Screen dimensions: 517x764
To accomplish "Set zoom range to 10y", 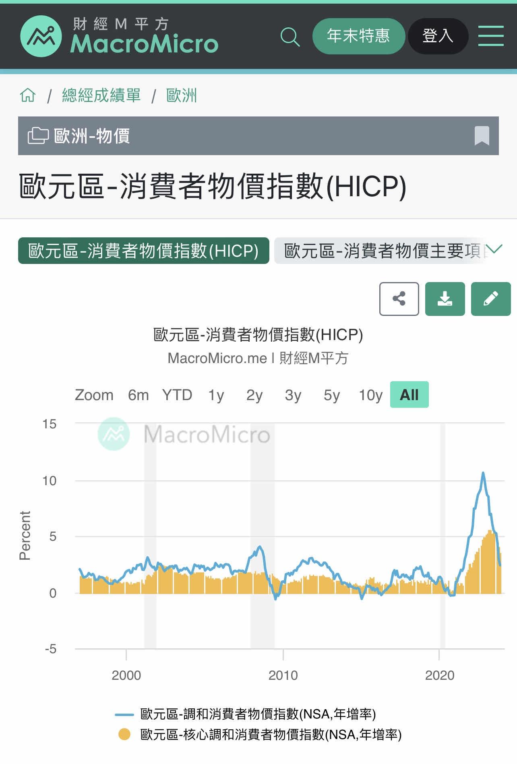I will 370,395.
